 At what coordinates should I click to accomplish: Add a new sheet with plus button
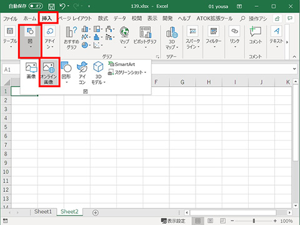(x=96, y=213)
